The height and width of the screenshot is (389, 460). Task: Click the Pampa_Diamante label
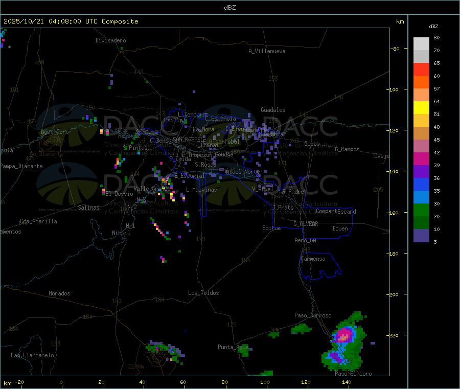(21, 166)
